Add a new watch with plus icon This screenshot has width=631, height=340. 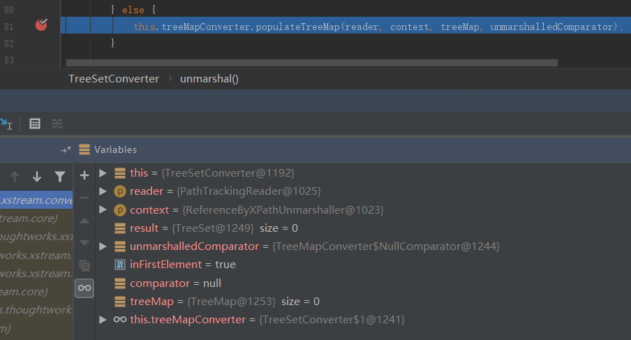[84, 175]
